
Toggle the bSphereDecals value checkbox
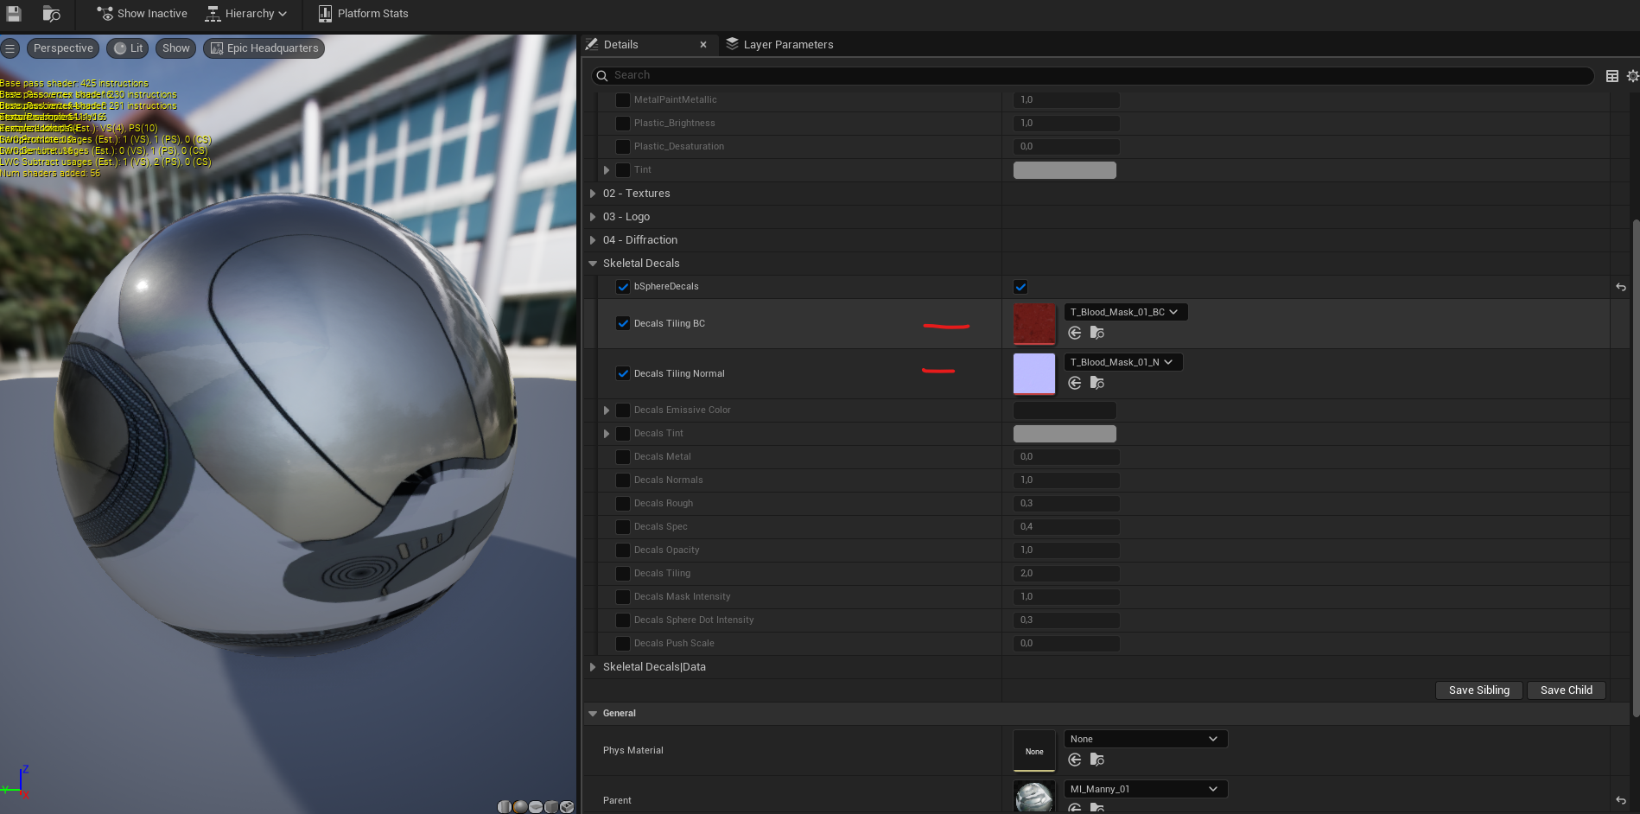[x=1020, y=287]
